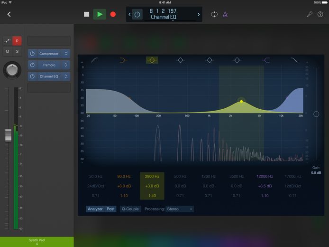The image size is (329, 247).
Task: Go back using the left arrow
Action: click(x=9, y=14)
